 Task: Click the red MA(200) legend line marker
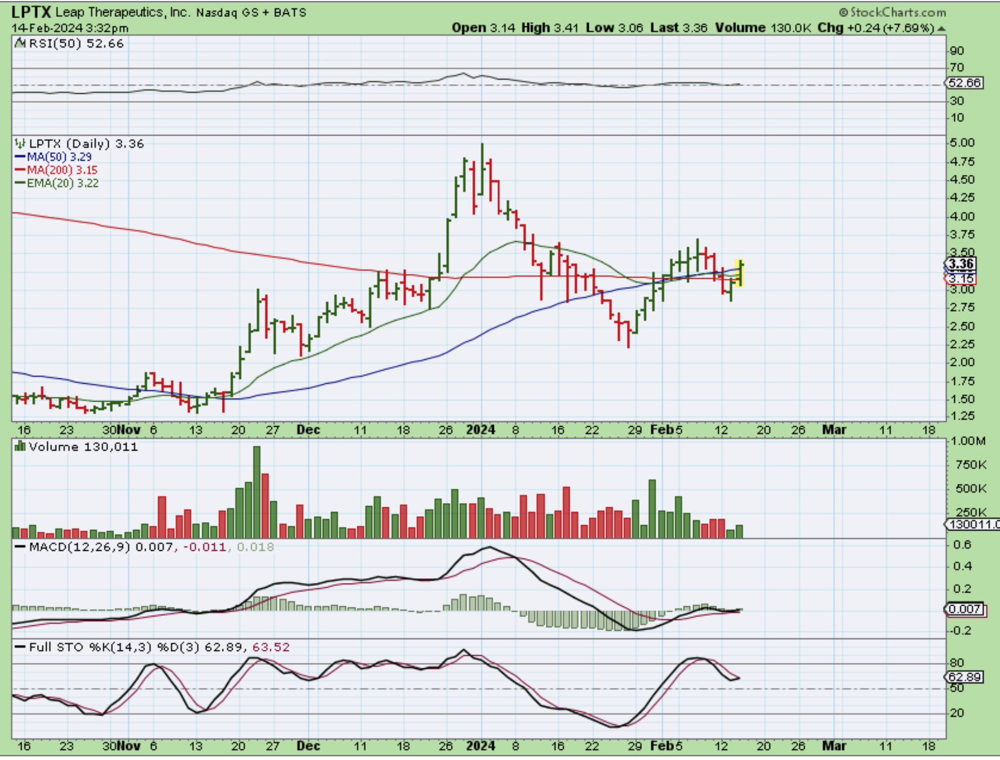click(x=20, y=170)
